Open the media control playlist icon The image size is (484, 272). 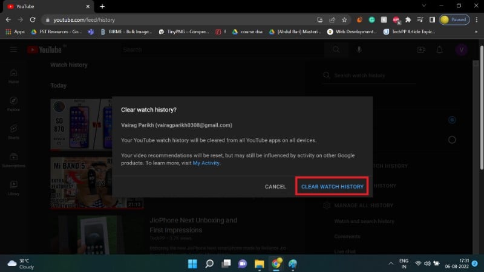point(420,20)
